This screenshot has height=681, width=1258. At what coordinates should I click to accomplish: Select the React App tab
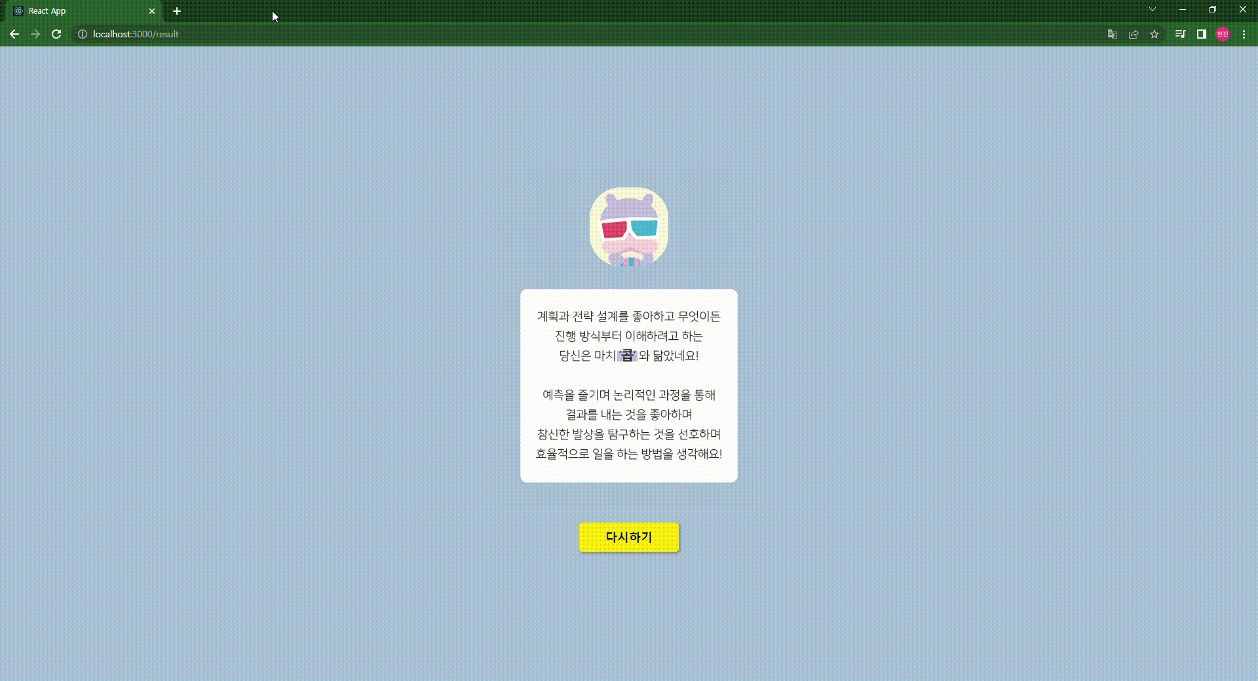coord(84,11)
